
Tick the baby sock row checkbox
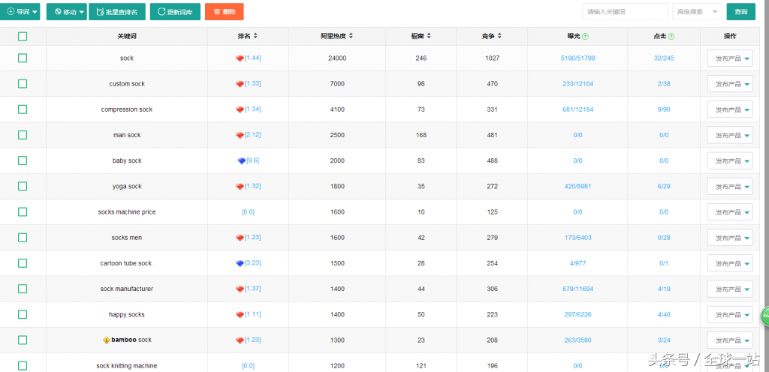[x=23, y=160]
